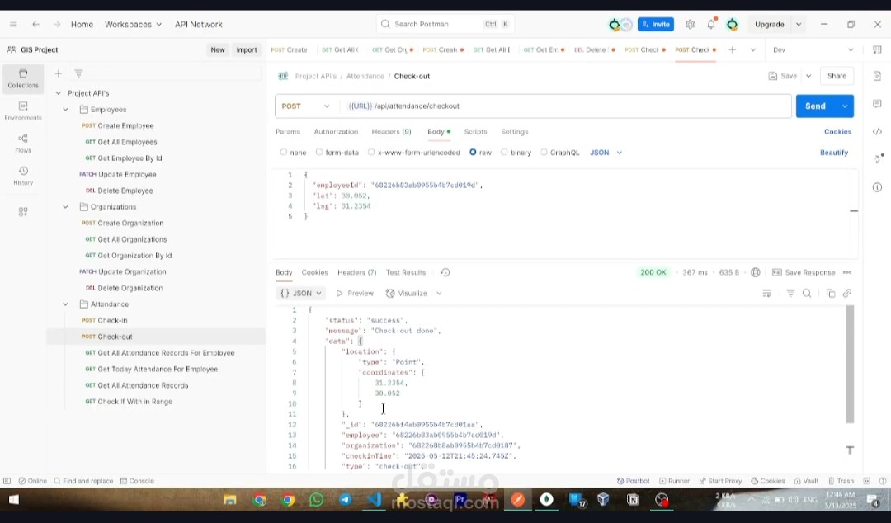Screen dimensions: 891x523
Task: Select the GraphQL body type
Action: (x=544, y=153)
